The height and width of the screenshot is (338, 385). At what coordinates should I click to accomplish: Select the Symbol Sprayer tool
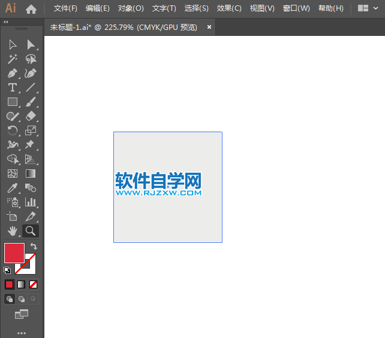[x=13, y=202]
